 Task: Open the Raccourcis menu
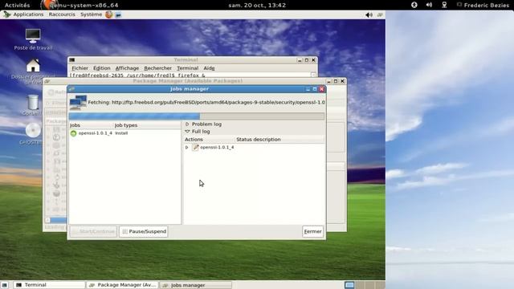pos(62,14)
